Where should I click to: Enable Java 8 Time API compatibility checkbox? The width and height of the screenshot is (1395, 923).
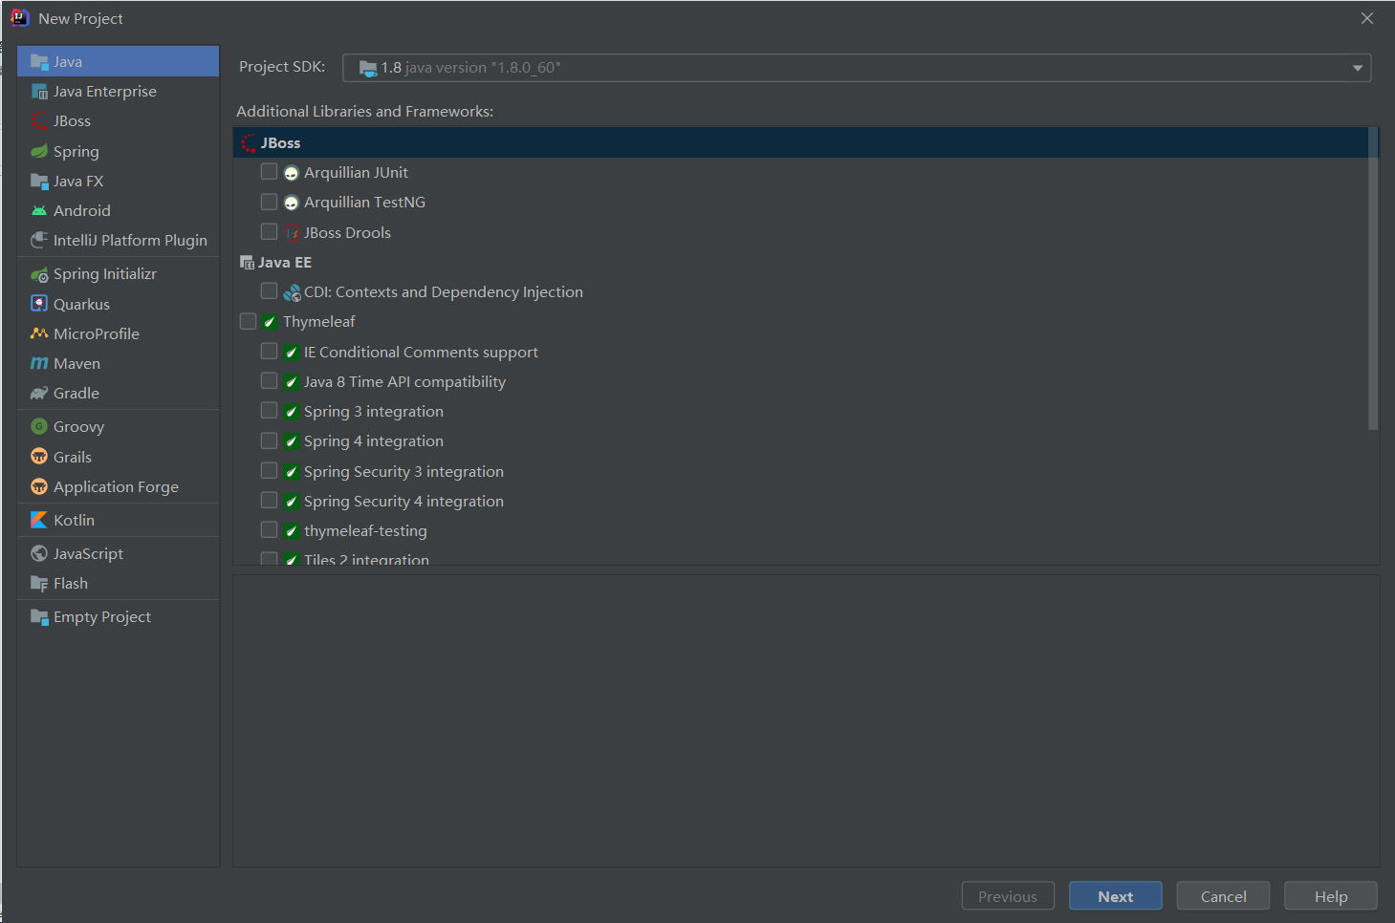coord(270,381)
